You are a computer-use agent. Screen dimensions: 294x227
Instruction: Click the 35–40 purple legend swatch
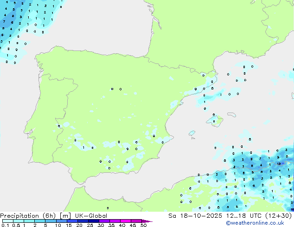(115, 221)
